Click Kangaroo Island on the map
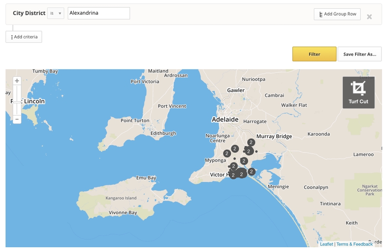388x252 pixels. (x=121, y=198)
